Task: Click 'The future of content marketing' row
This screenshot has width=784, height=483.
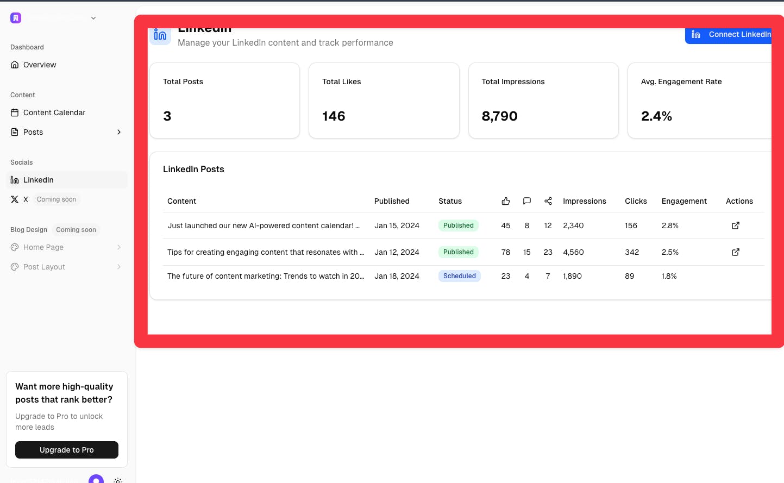Action: point(463,276)
